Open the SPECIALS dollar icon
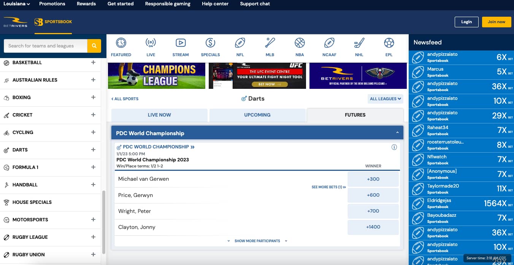Viewport: 514px width, 265px height. 210,45
